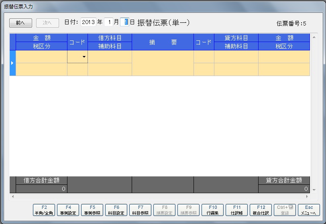The width and height of the screenshot is (326, 224).
Task: Click the 摘要 description cell
Action: coord(163,63)
